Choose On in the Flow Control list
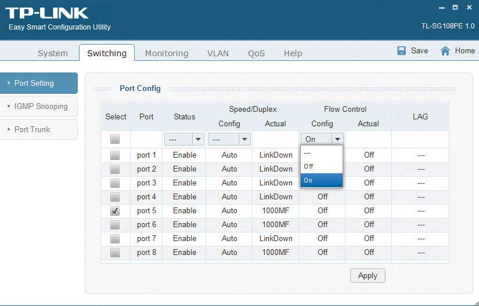 [322, 180]
